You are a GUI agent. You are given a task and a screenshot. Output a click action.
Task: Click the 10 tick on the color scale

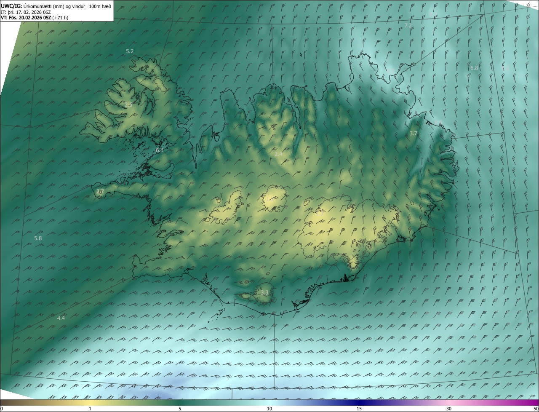269,409
